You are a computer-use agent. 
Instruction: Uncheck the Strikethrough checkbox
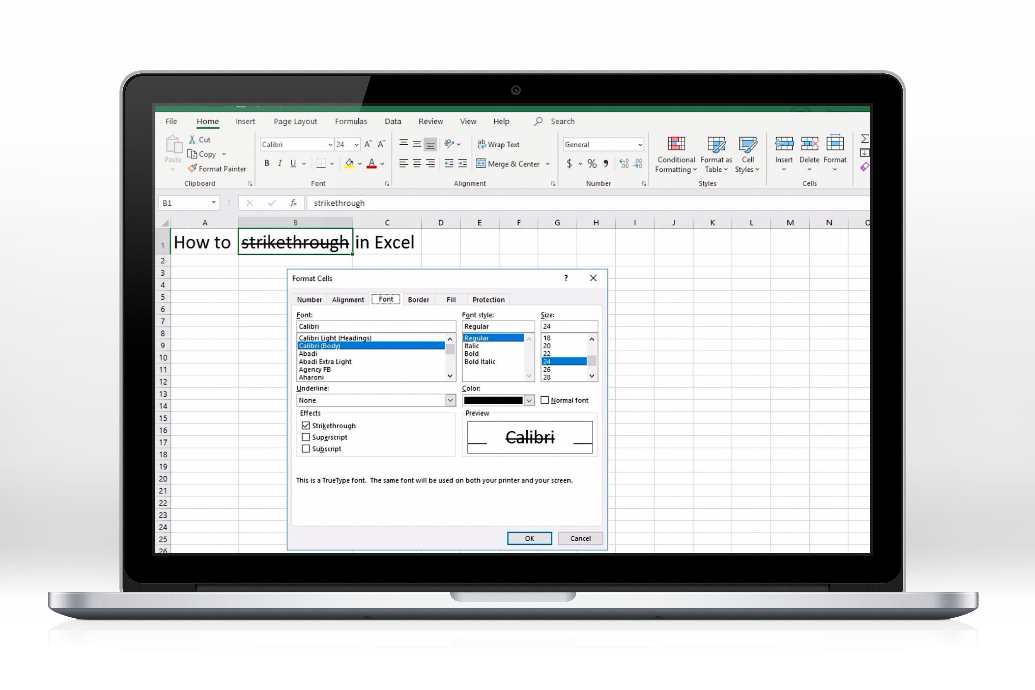click(306, 426)
